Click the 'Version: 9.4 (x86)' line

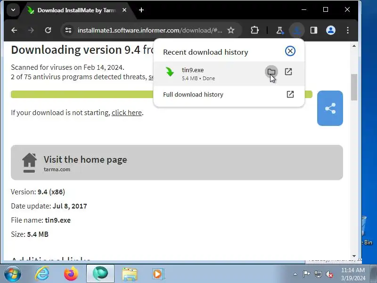tap(38, 192)
